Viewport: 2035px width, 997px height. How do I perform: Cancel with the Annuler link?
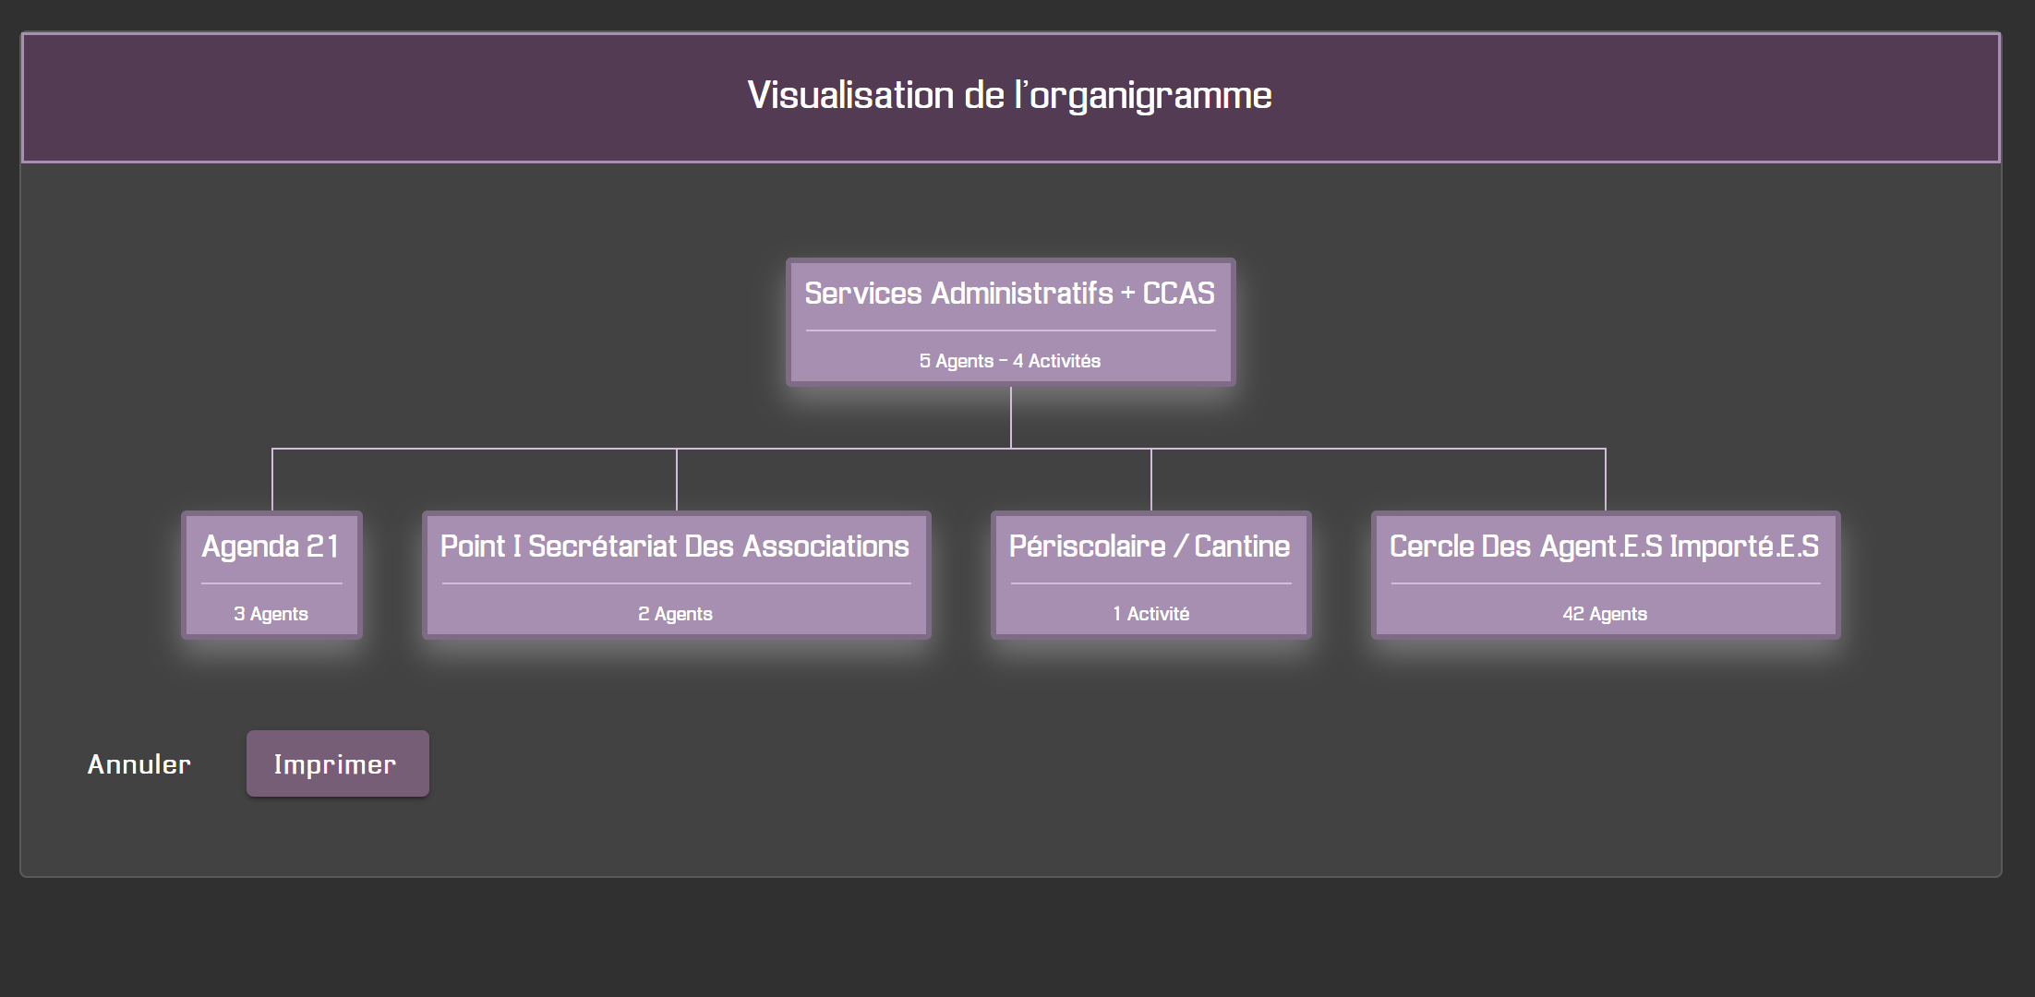click(x=139, y=764)
